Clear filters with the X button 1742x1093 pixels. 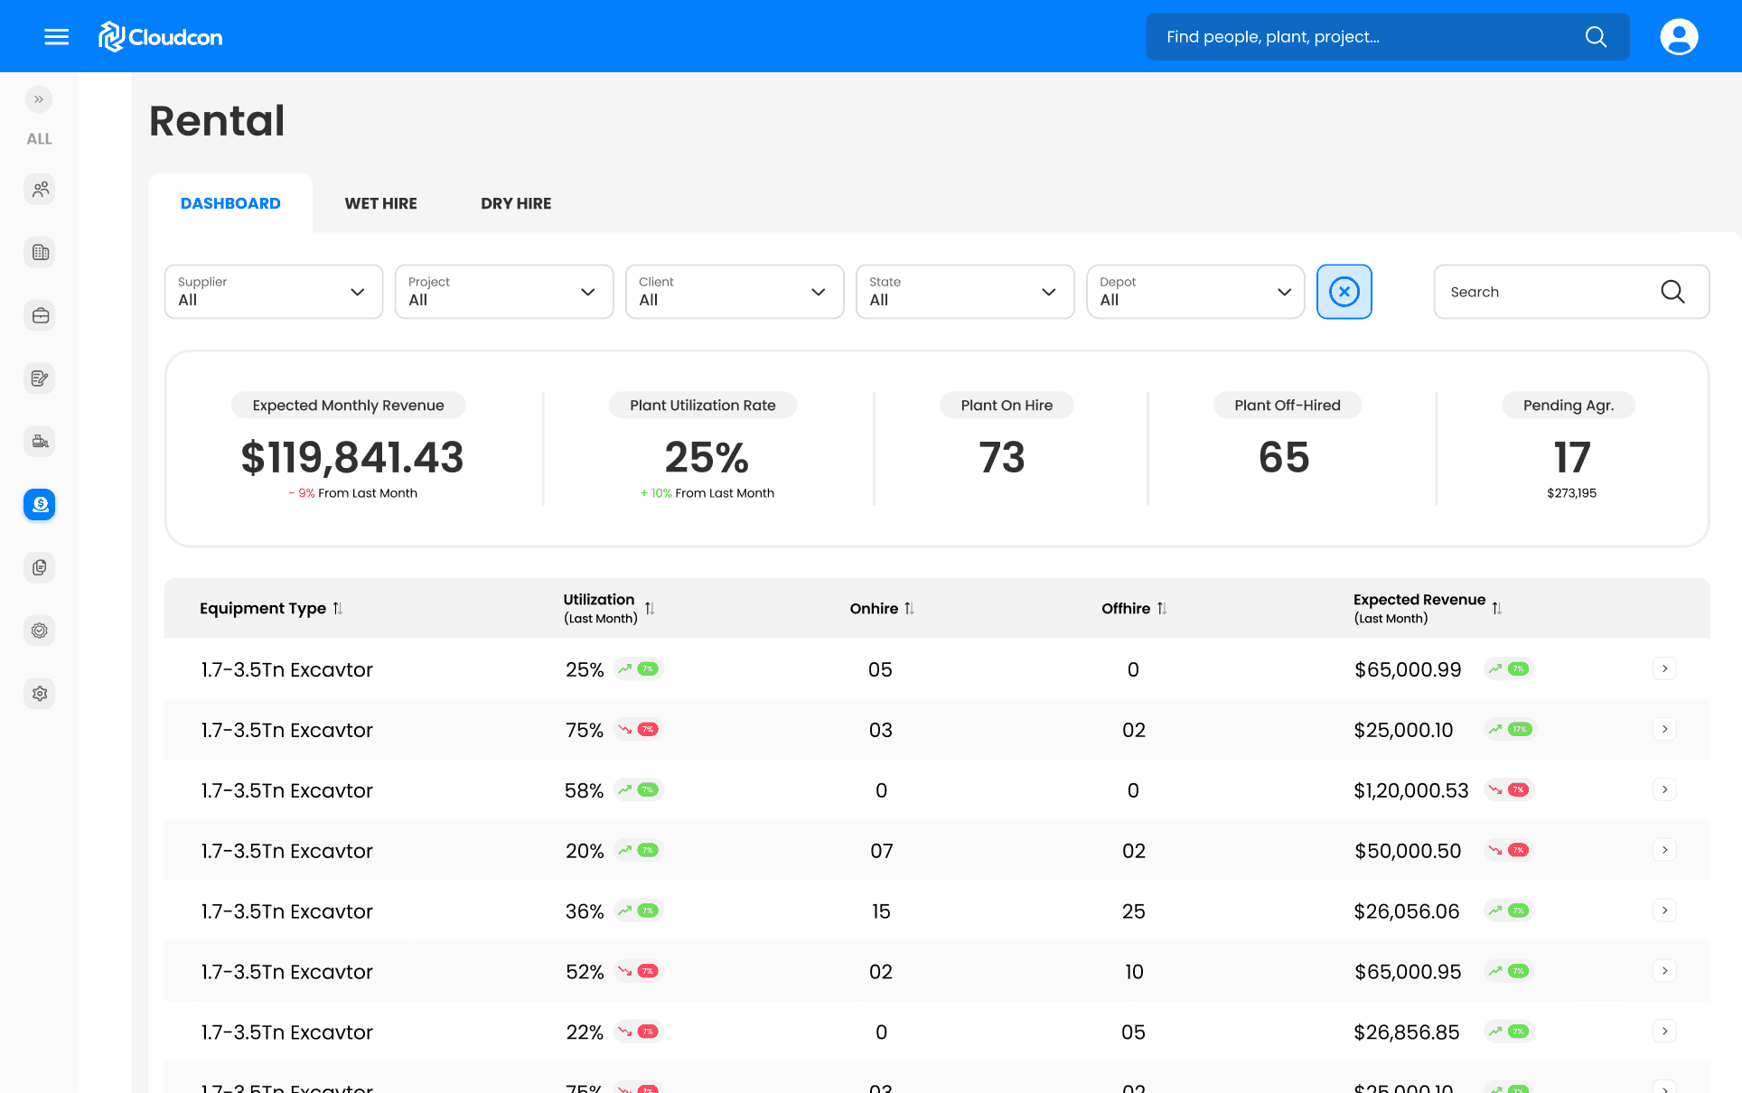click(x=1344, y=292)
